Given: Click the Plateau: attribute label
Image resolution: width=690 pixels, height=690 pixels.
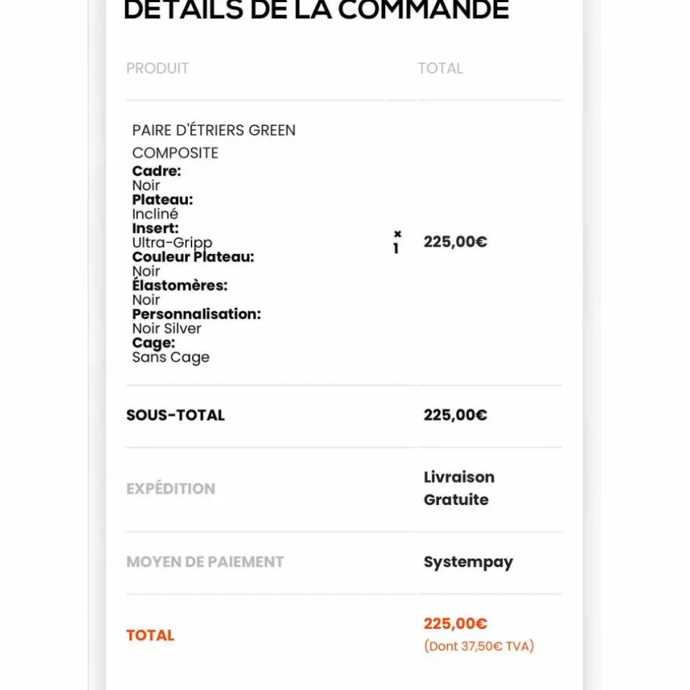Looking at the screenshot, I should 163,199.
